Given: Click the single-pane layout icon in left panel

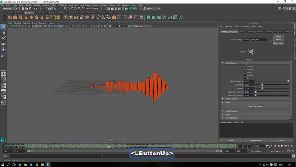Looking at the screenshot, I should coord(3,74).
